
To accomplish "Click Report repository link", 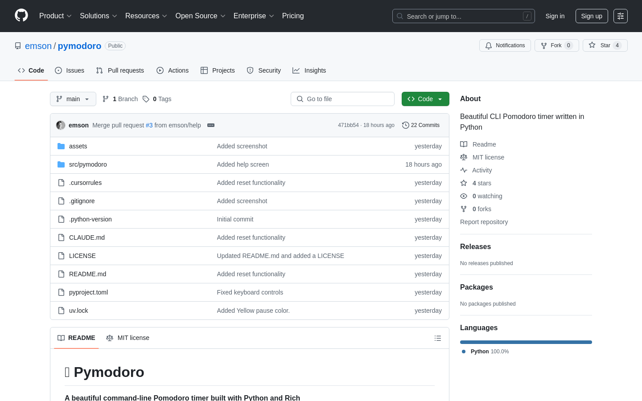I will (x=484, y=222).
